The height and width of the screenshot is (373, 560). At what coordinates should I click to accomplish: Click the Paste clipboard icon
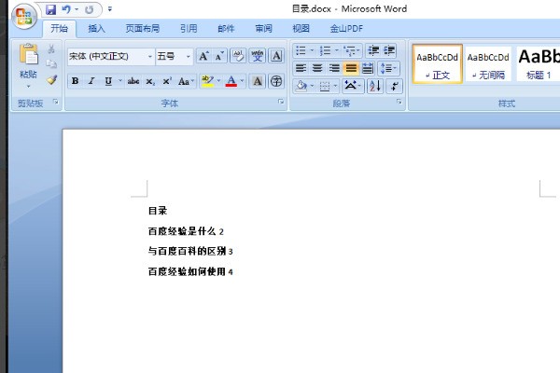click(x=28, y=57)
